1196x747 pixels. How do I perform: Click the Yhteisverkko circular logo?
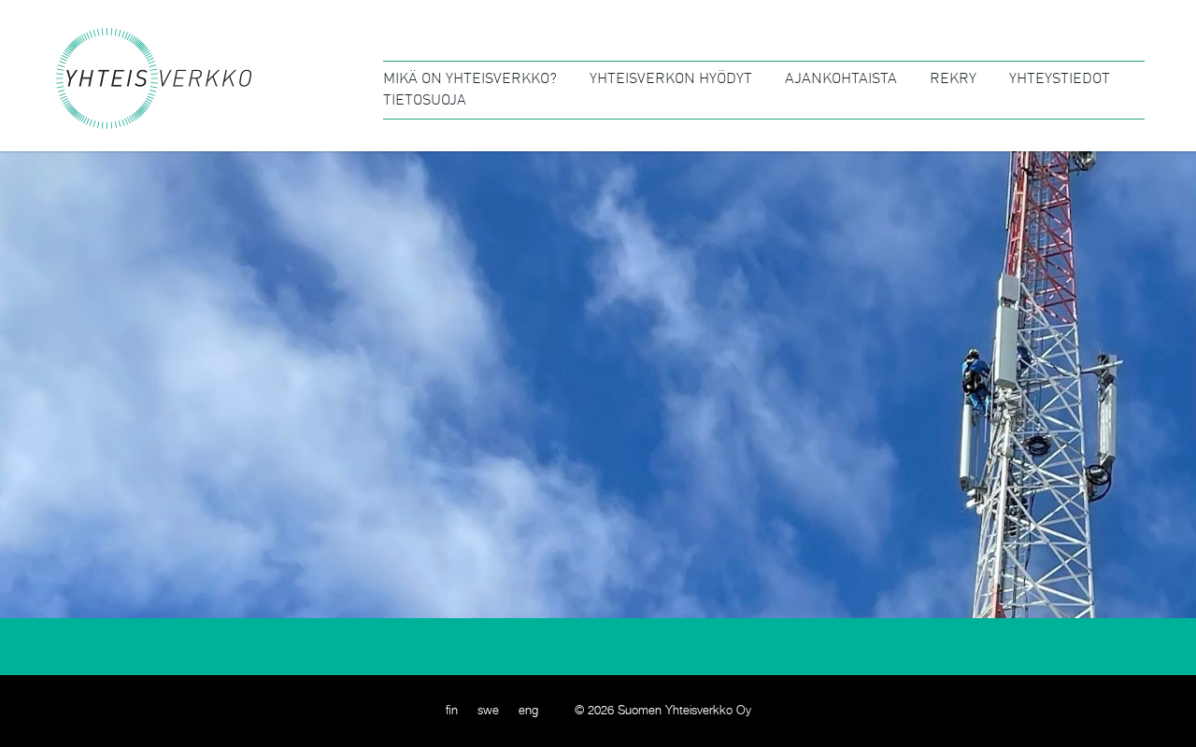coord(153,78)
